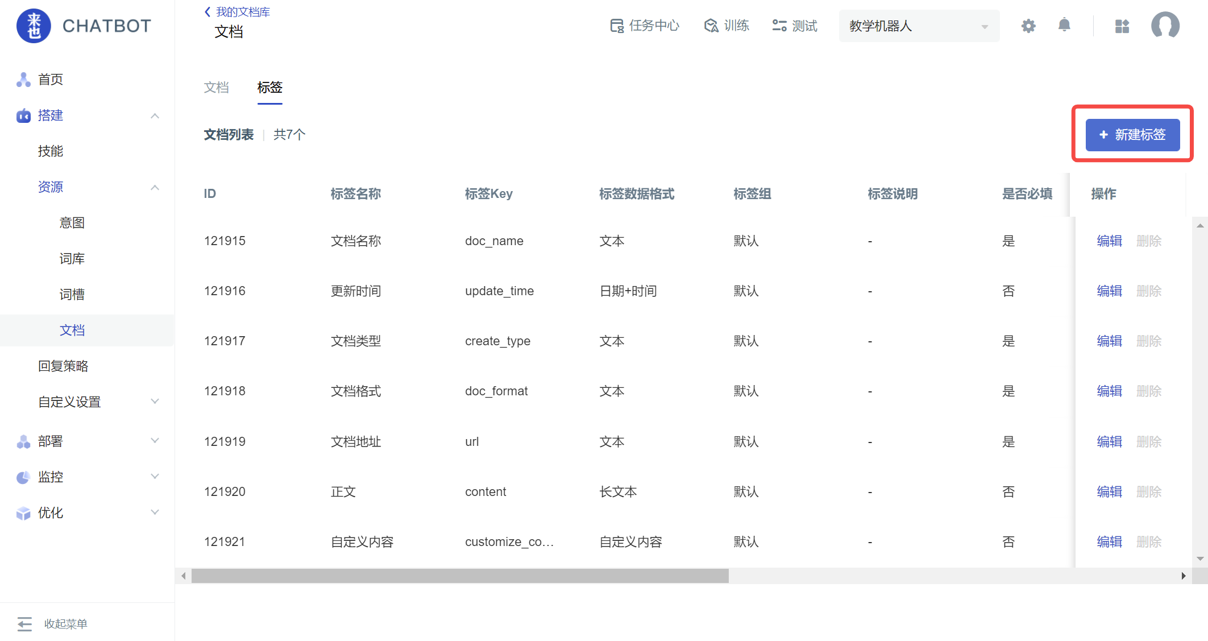Expand the 优化 section chevron
The height and width of the screenshot is (641, 1208).
point(155,512)
